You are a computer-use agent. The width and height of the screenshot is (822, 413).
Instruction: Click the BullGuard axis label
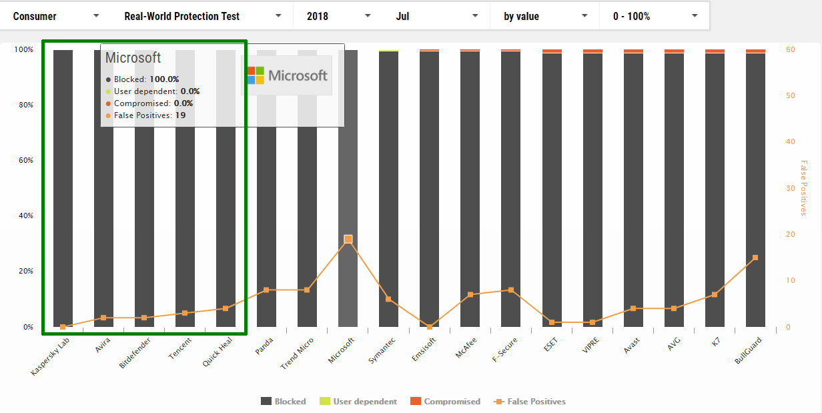pyautogui.click(x=749, y=350)
